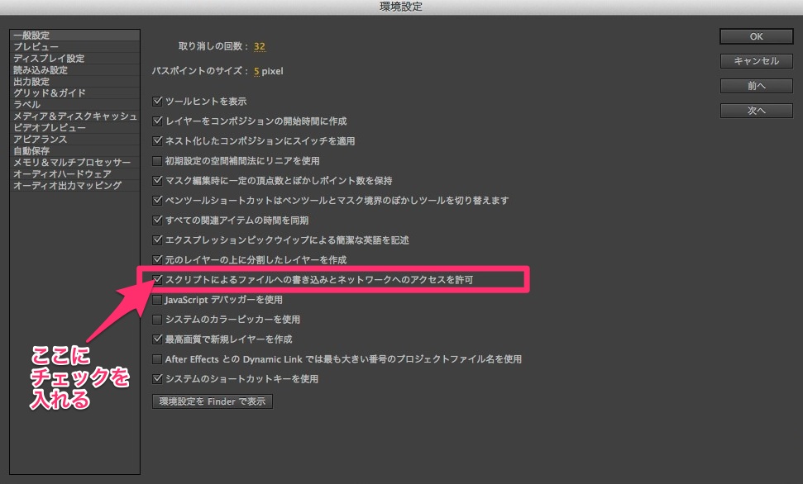The width and height of the screenshot is (803, 484).
Task: Open メディア&ディスクキャッシュ category
Action: (74, 116)
